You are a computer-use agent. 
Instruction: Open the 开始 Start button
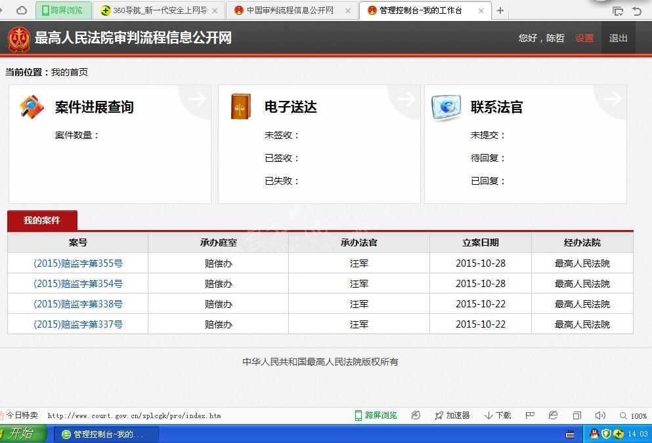coord(22,433)
